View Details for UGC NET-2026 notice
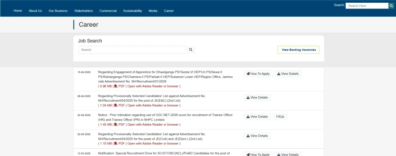396x156 pixels. click(x=257, y=116)
